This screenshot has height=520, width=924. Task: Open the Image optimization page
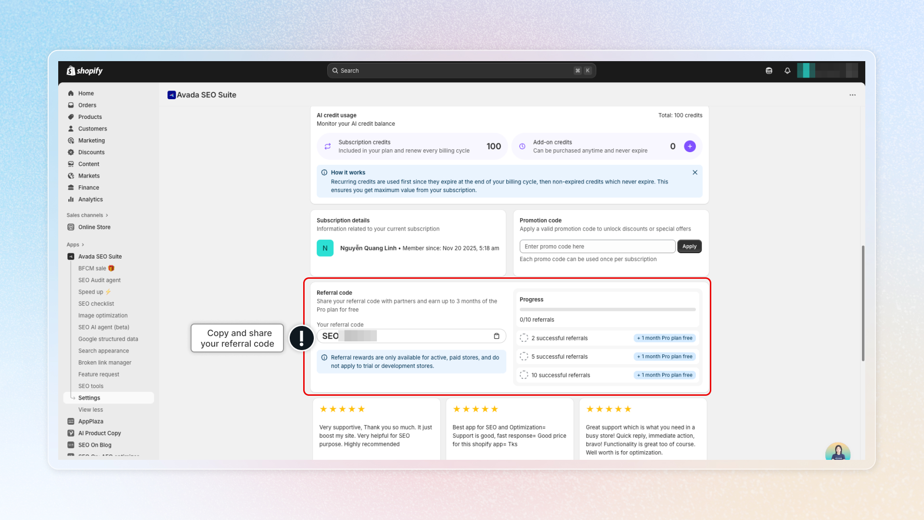click(103, 315)
